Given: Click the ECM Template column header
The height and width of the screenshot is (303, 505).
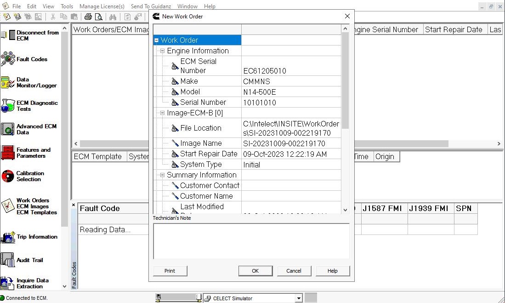Looking at the screenshot, I should [99, 157].
